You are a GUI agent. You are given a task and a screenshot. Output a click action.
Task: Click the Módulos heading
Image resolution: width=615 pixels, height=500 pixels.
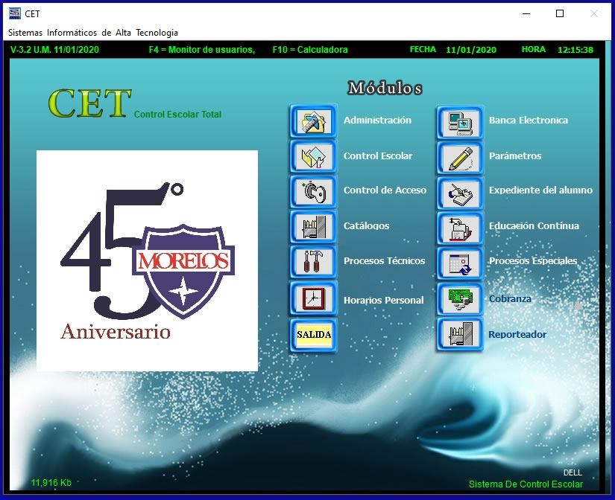coord(385,88)
